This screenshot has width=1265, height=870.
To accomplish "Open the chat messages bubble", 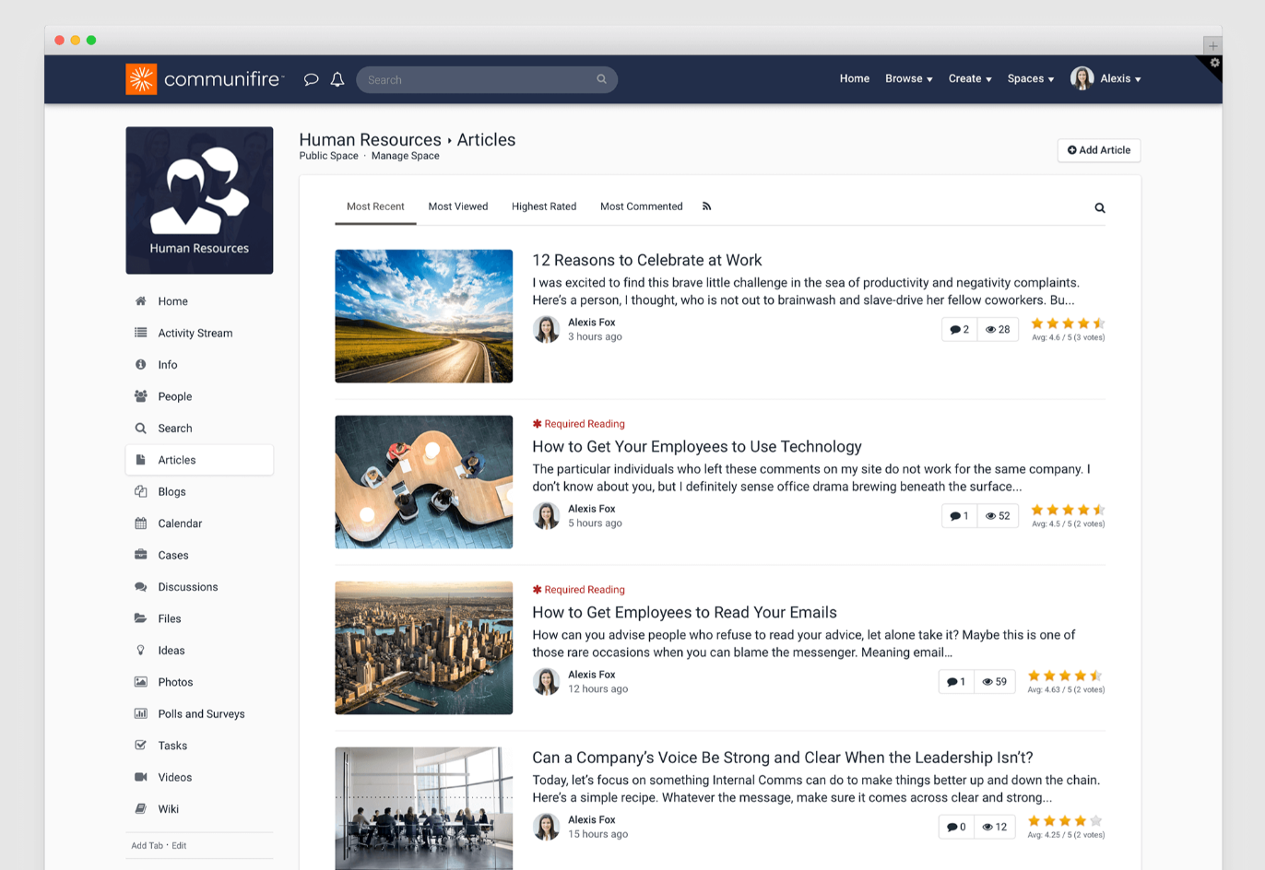I will pos(311,79).
